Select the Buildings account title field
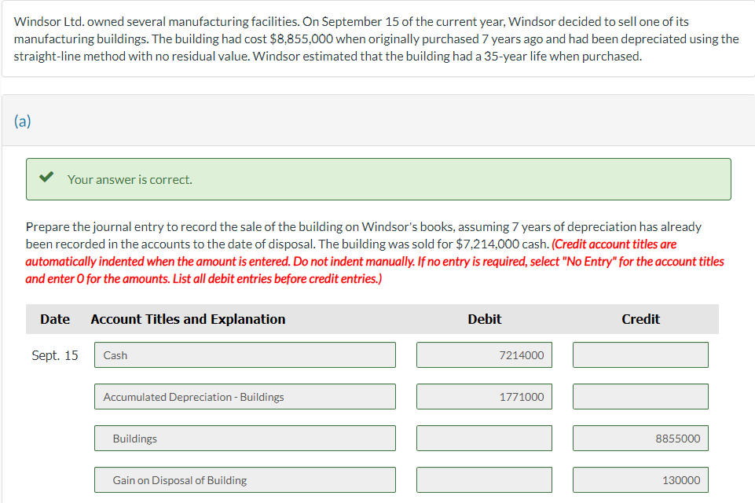Screen dimensions: 755x503 (244, 439)
